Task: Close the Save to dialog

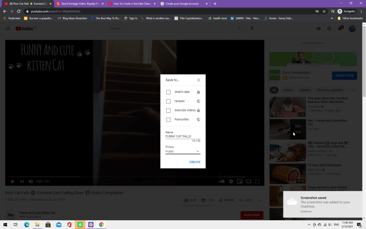Action: point(199,80)
